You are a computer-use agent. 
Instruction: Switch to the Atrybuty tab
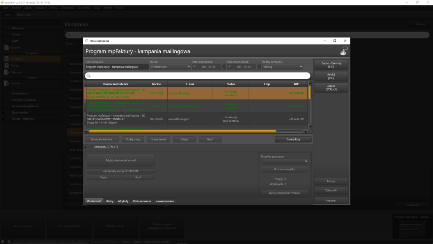(123, 201)
